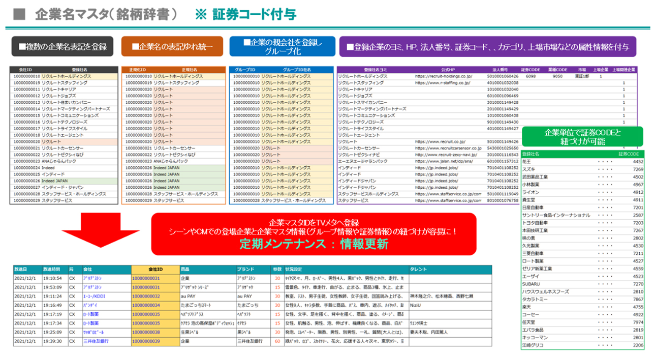Select company ID cell 10000000027
Viewport: 655px width, 356px height.
[26, 188]
